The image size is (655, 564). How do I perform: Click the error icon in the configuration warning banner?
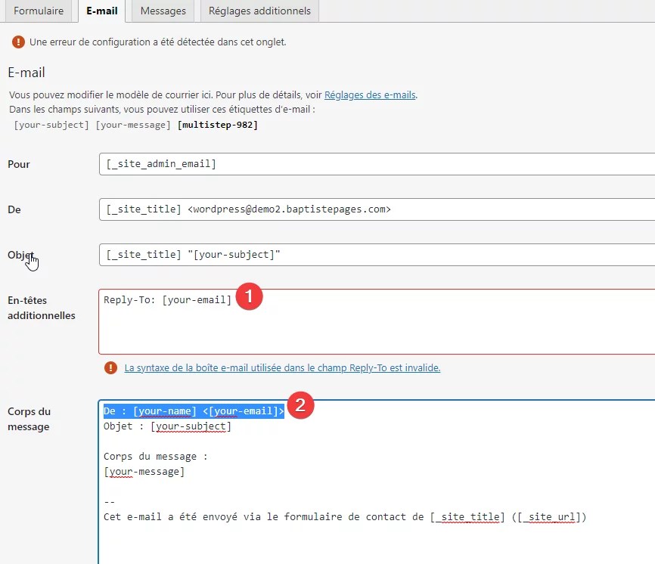point(18,43)
